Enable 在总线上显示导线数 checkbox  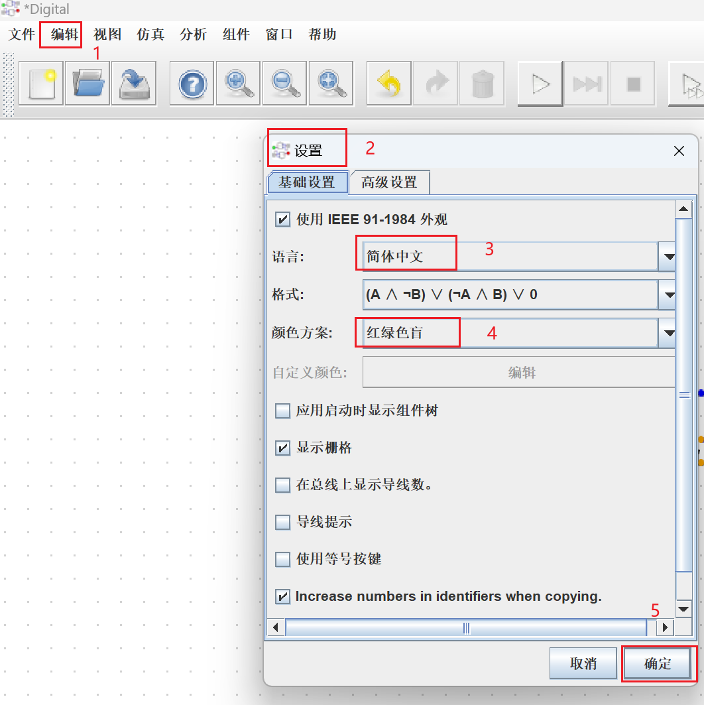pyautogui.click(x=282, y=485)
